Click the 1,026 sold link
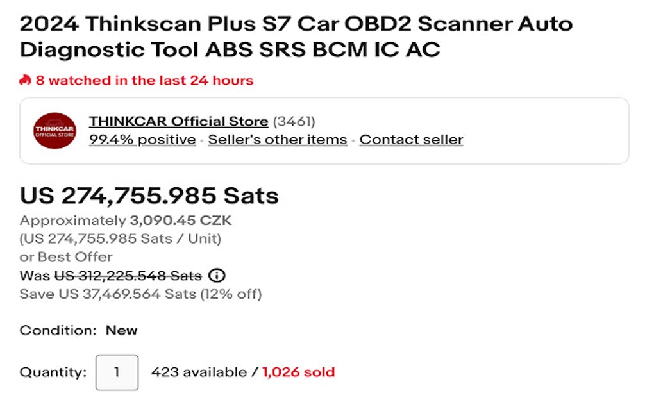This screenshot has width=654, height=409. pyautogui.click(x=298, y=372)
